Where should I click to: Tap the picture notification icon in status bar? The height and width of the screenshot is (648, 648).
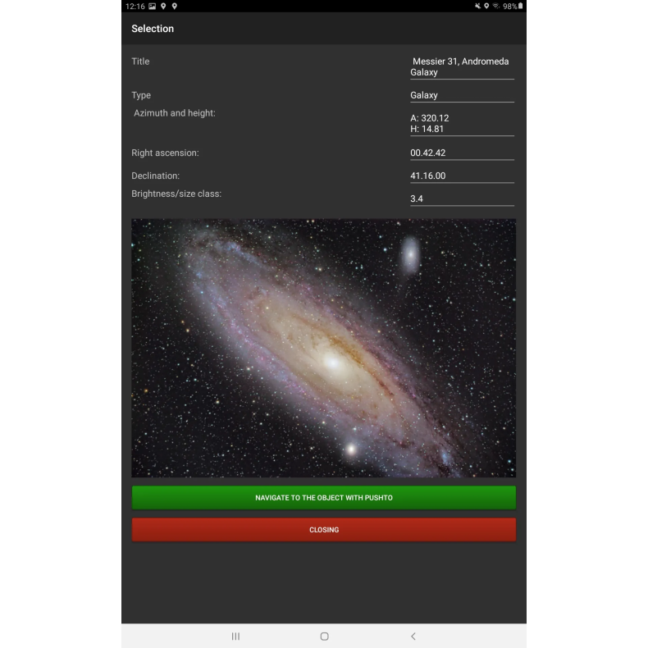152,6
